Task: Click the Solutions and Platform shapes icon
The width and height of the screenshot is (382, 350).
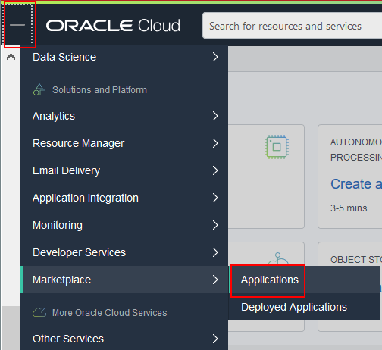Action: coord(39,89)
